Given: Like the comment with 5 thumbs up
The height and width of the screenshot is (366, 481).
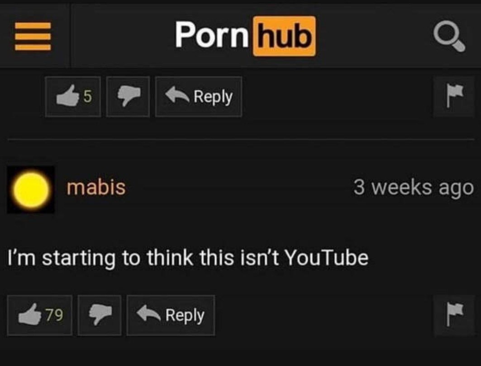Looking at the screenshot, I should [73, 97].
